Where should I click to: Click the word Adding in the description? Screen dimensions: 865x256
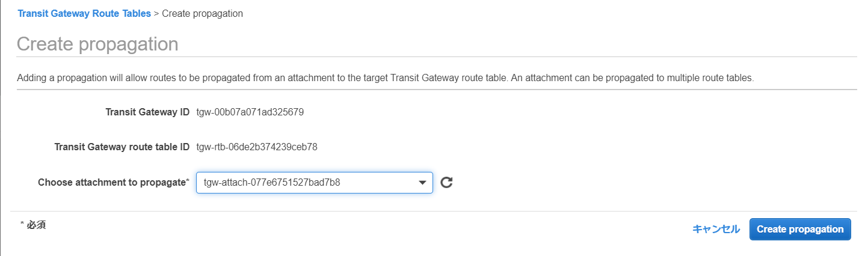pyautogui.click(x=30, y=78)
